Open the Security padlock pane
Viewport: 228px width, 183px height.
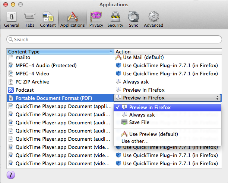tap(115, 19)
